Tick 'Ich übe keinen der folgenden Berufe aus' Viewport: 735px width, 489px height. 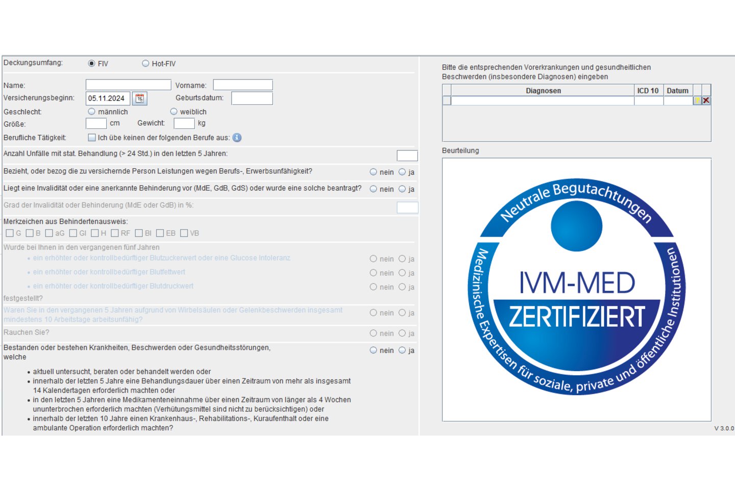(92, 138)
